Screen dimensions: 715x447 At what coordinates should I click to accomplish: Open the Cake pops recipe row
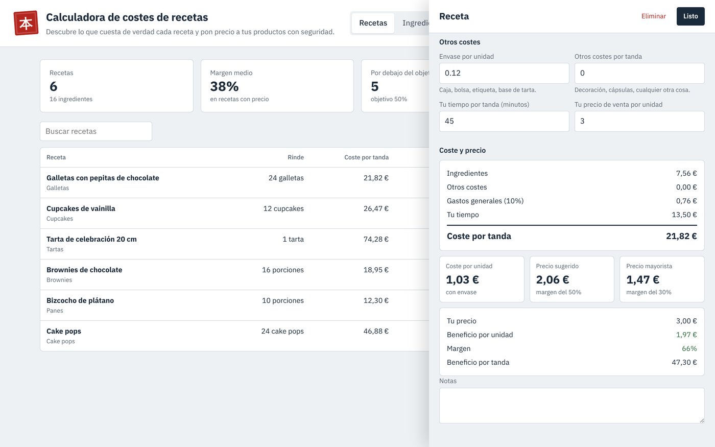click(x=234, y=336)
